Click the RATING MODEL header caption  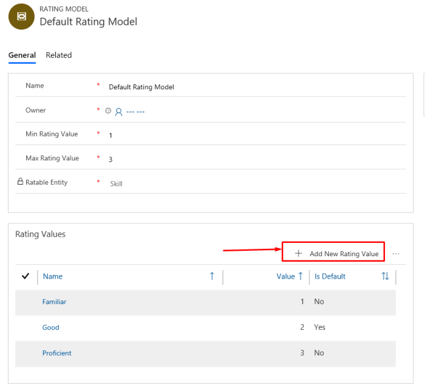coord(64,9)
